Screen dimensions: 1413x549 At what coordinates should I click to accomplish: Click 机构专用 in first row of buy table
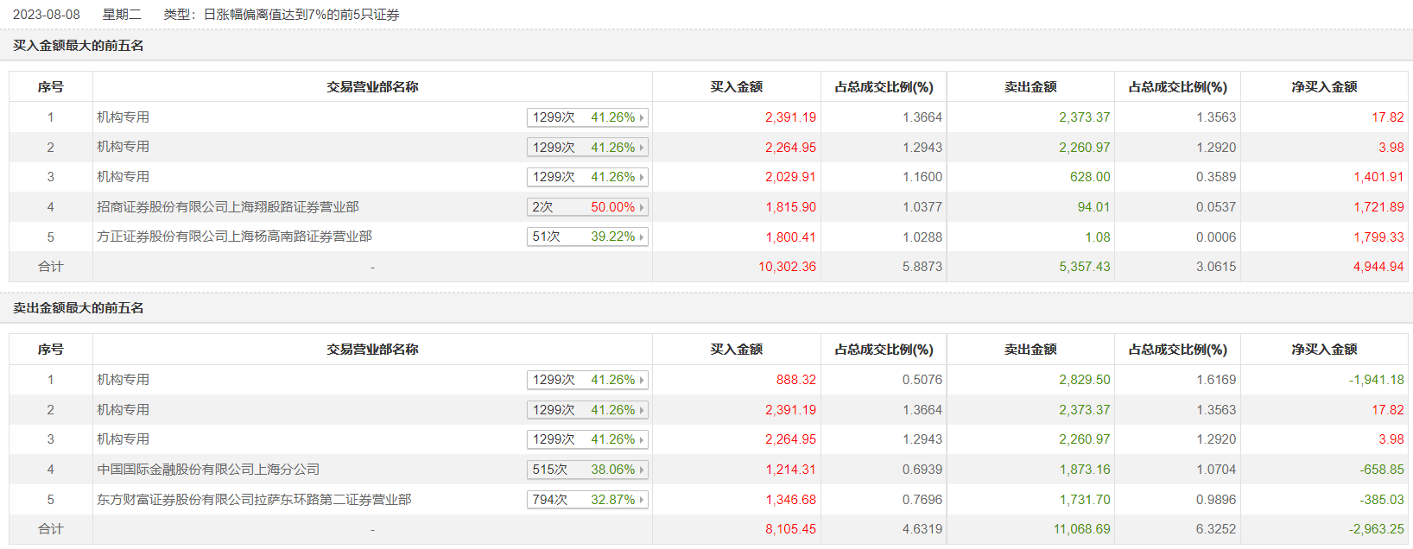point(123,117)
